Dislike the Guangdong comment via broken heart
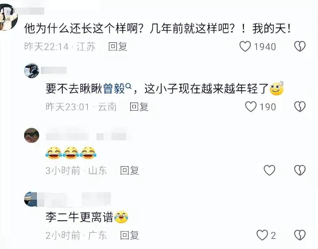The width and height of the screenshot is (318, 249). click(300, 235)
